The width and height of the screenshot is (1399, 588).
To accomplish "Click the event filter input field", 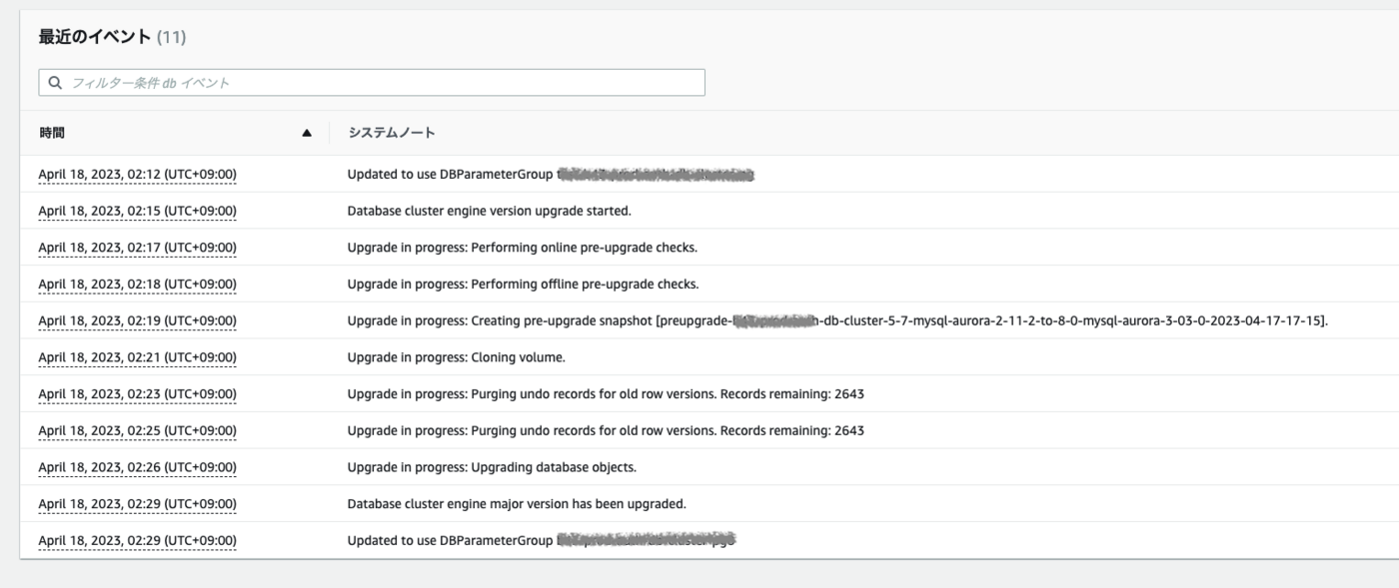I will pos(372,83).
